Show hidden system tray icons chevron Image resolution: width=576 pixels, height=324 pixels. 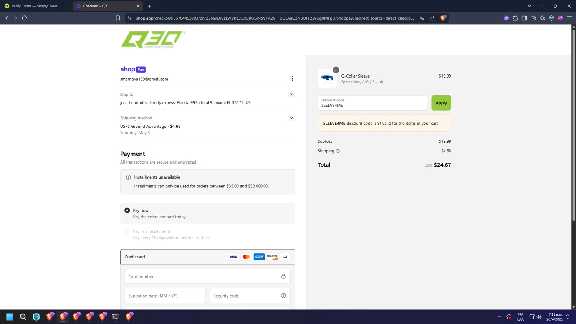coord(499,317)
